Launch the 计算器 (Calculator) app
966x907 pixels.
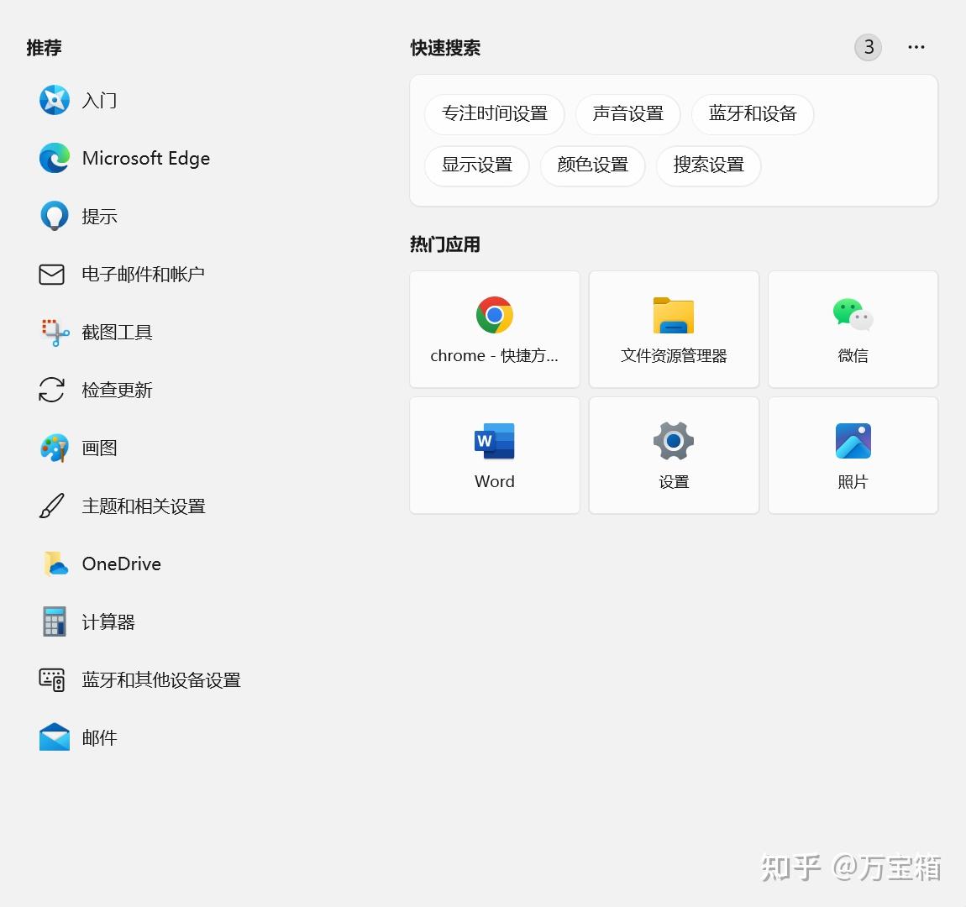coord(108,621)
